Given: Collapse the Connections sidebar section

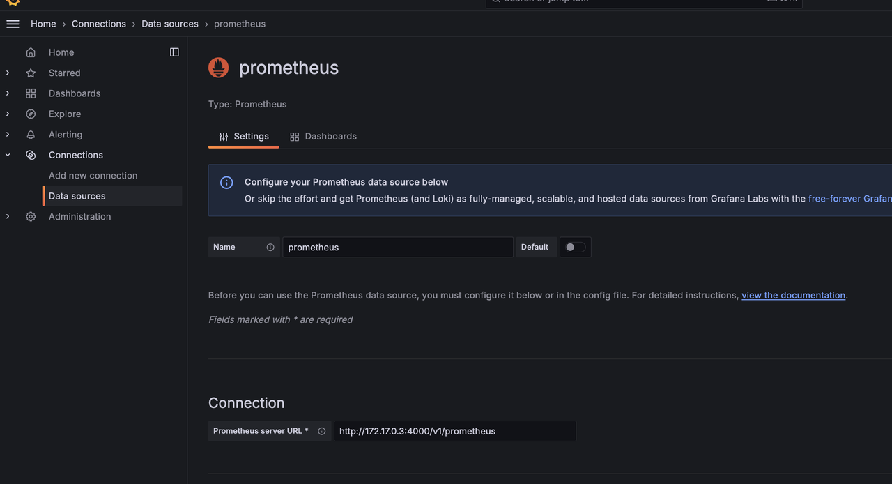Looking at the screenshot, I should 7,154.
